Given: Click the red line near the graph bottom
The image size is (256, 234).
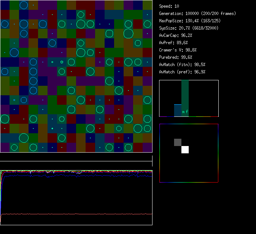Looking at the screenshot, I should tap(77, 214).
